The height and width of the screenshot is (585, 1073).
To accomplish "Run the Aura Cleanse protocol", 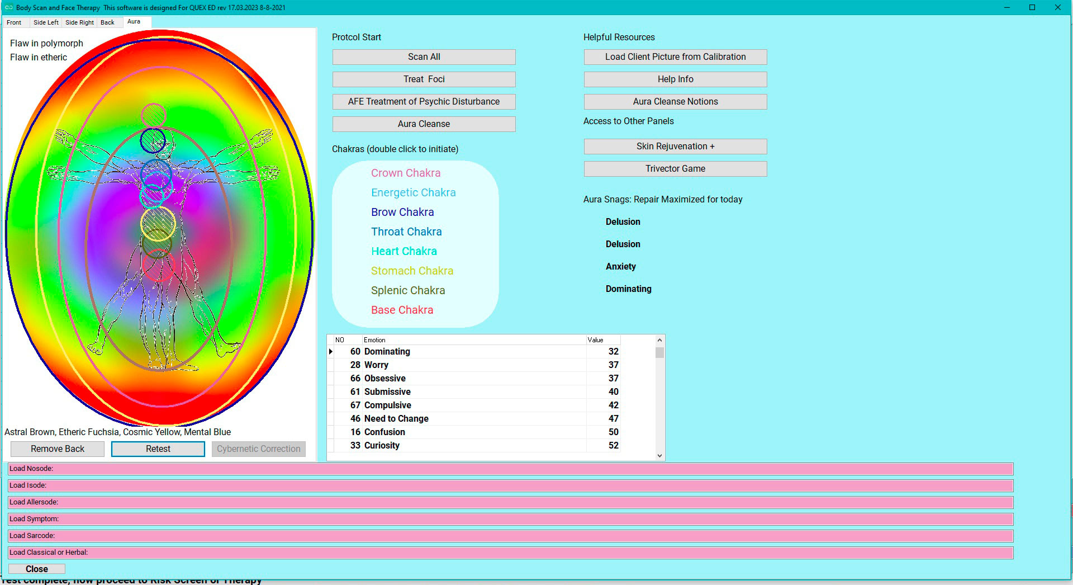I will (x=424, y=124).
